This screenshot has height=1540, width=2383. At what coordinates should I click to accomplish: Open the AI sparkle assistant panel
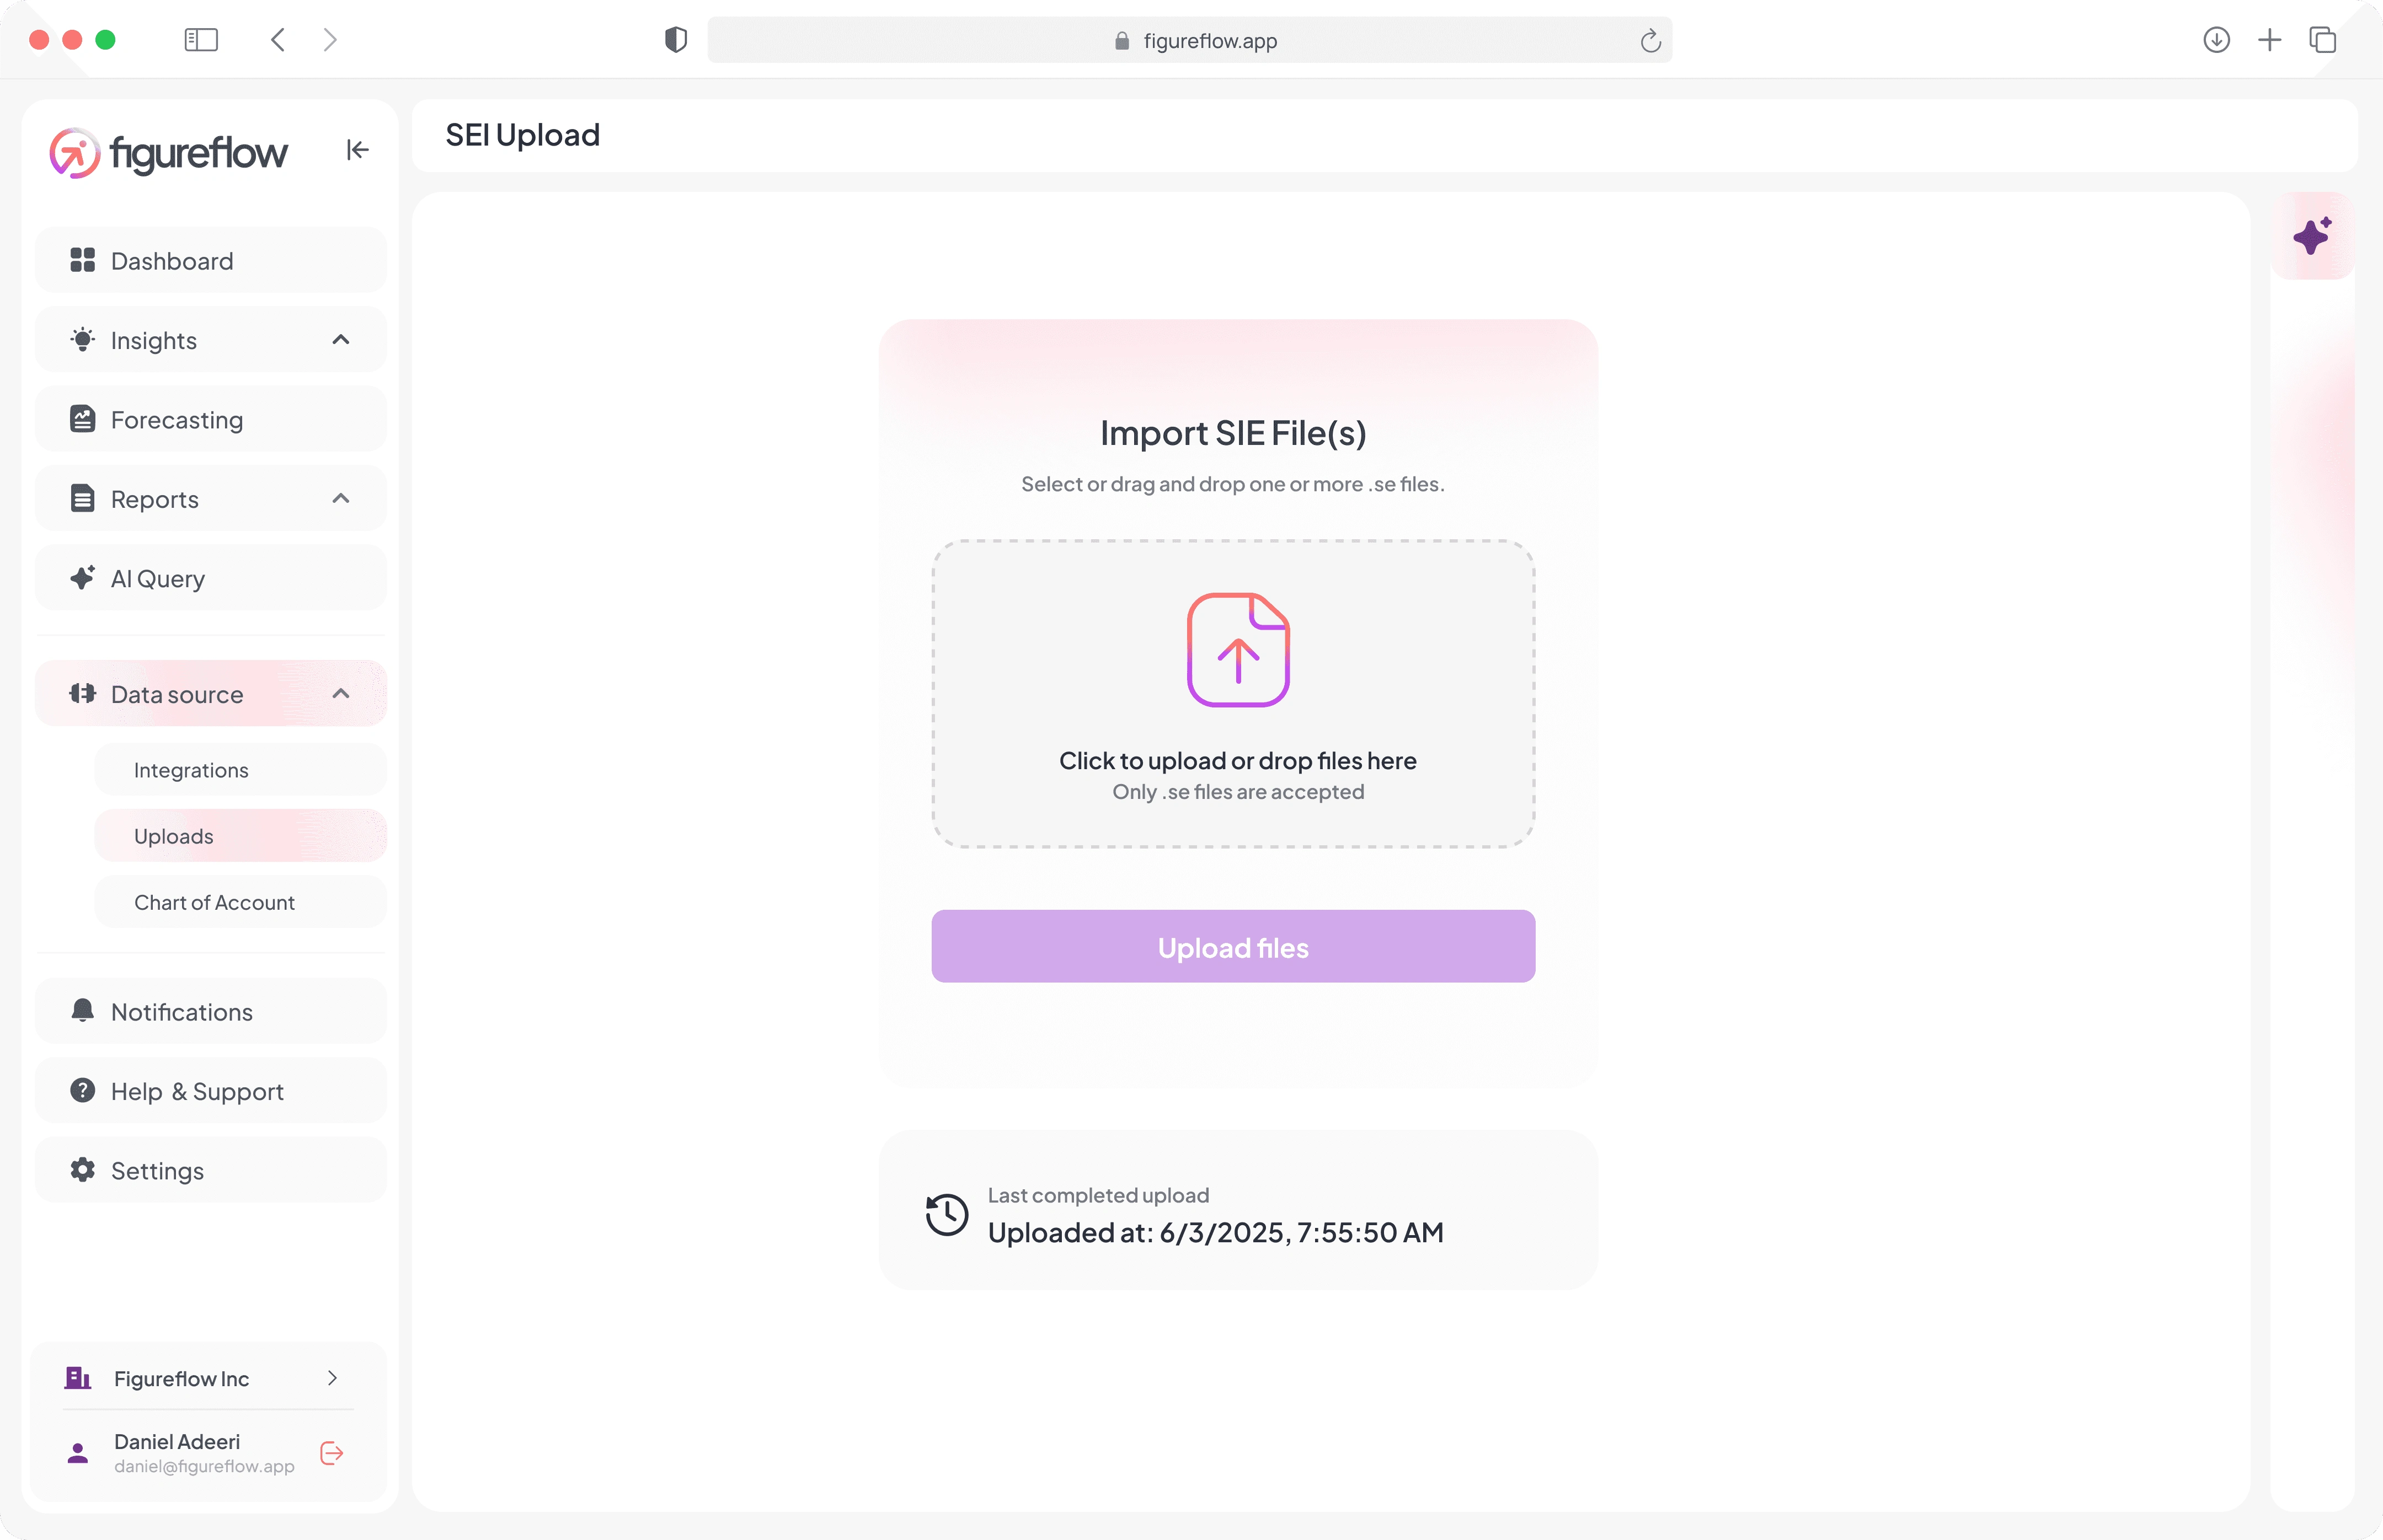[x=2312, y=236]
